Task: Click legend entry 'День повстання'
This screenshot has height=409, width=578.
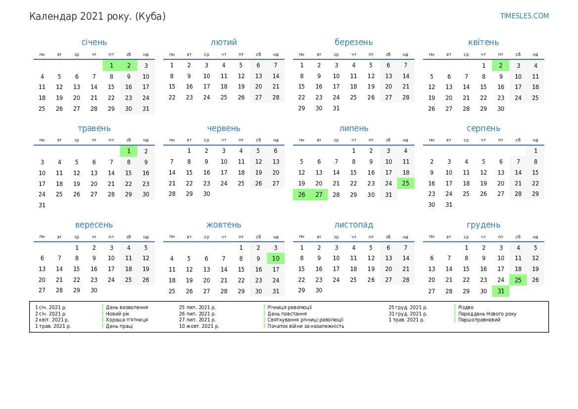Action: [287, 314]
